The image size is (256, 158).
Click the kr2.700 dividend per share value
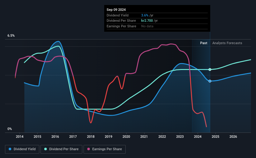pyautogui.click(x=147, y=21)
